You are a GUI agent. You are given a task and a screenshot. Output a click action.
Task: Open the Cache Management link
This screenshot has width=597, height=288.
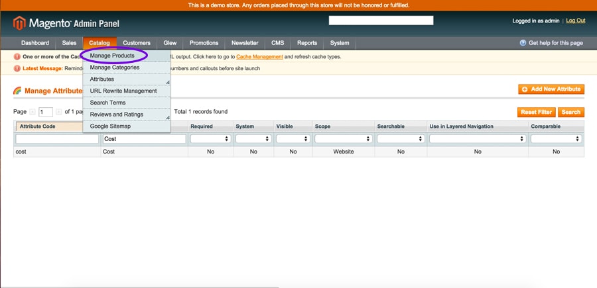[x=259, y=57]
